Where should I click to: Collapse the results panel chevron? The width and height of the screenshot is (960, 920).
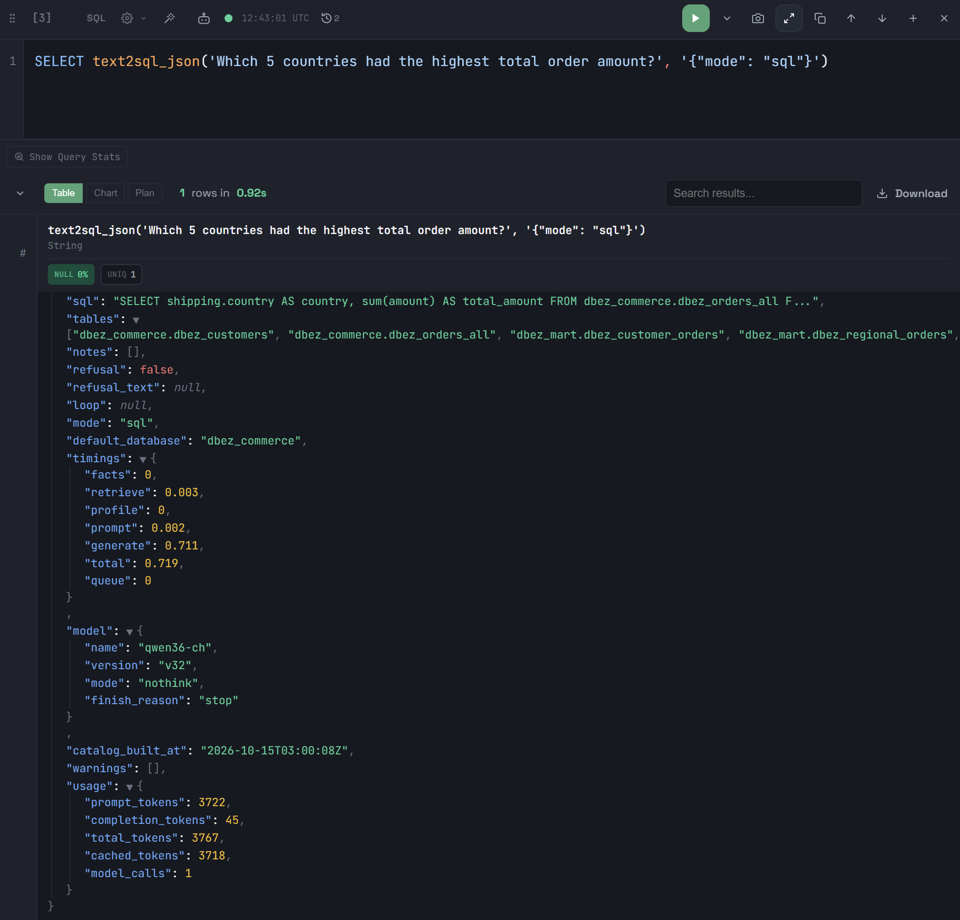point(20,193)
